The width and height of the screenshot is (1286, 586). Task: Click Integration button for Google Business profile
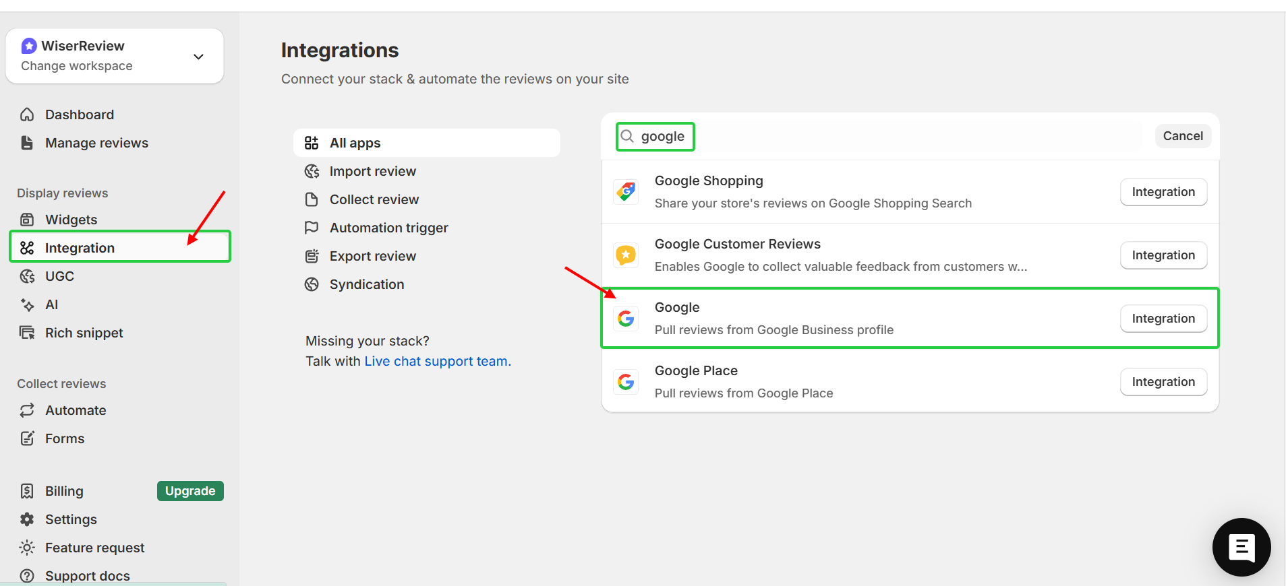click(x=1163, y=319)
